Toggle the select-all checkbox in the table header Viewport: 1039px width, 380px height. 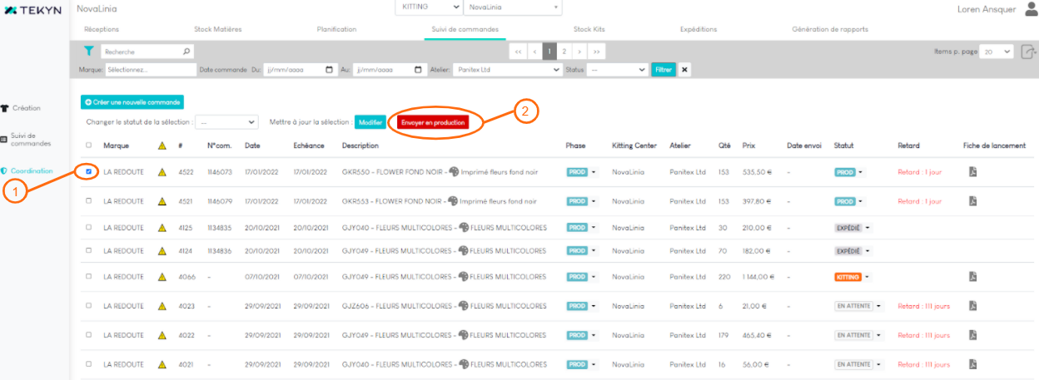89,146
